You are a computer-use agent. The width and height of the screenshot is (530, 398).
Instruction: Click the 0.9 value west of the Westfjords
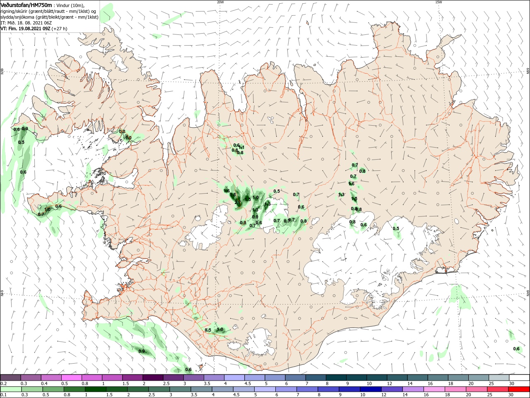pos(25,129)
